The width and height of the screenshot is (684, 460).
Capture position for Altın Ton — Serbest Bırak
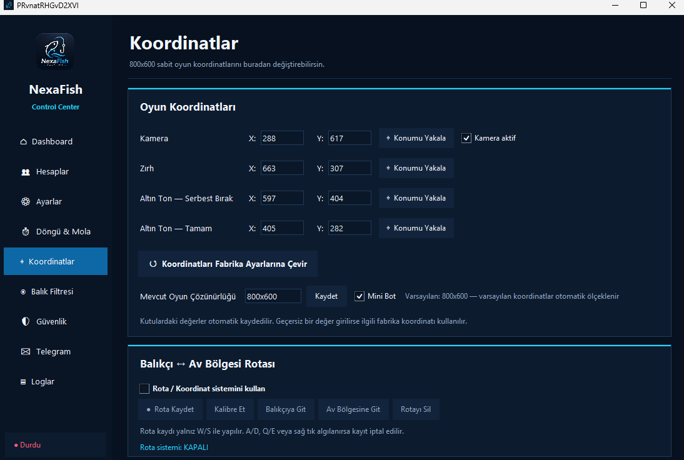tap(416, 198)
